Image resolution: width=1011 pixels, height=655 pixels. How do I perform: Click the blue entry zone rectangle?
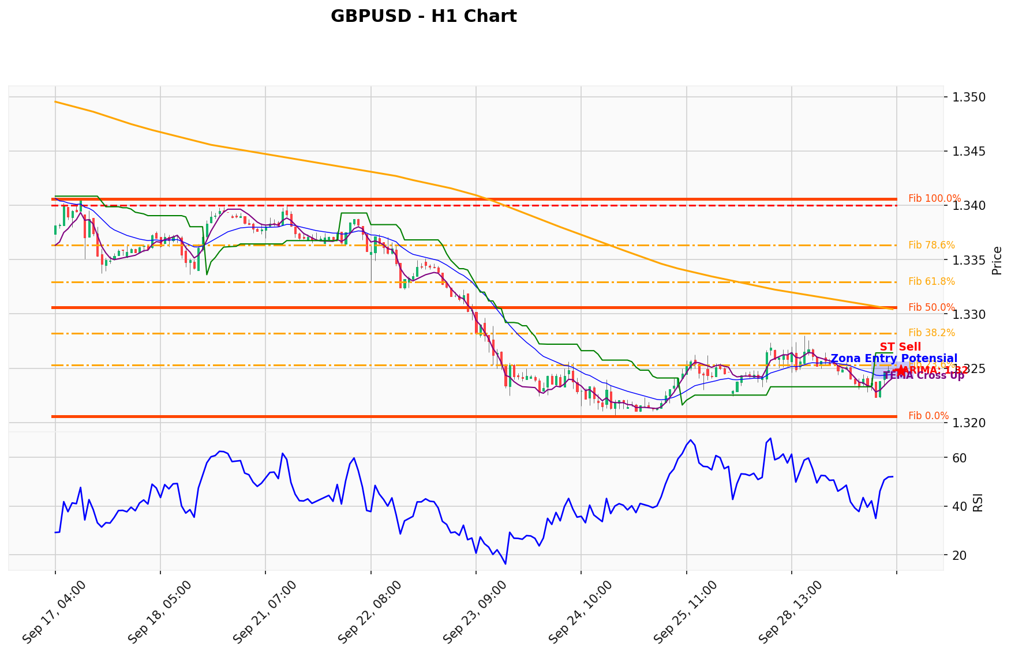click(893, 370)
